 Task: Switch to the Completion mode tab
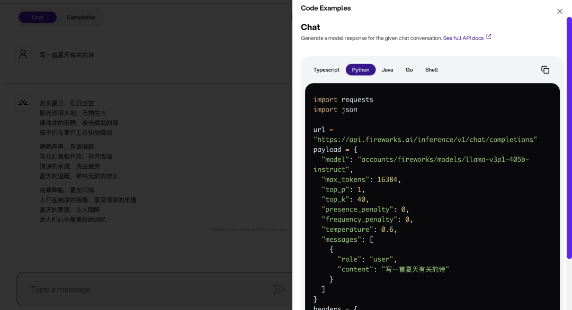click(81, 17)
